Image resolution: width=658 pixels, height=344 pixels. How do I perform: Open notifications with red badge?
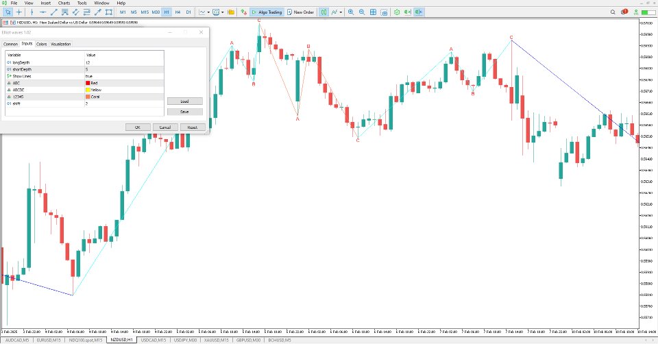pyautogui.click(x=624, y=12)
